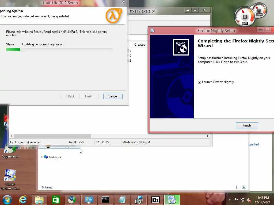This screenshot has height=205, width=274.
Task: Open the Action Center flag icon
Action: point(236,200)
